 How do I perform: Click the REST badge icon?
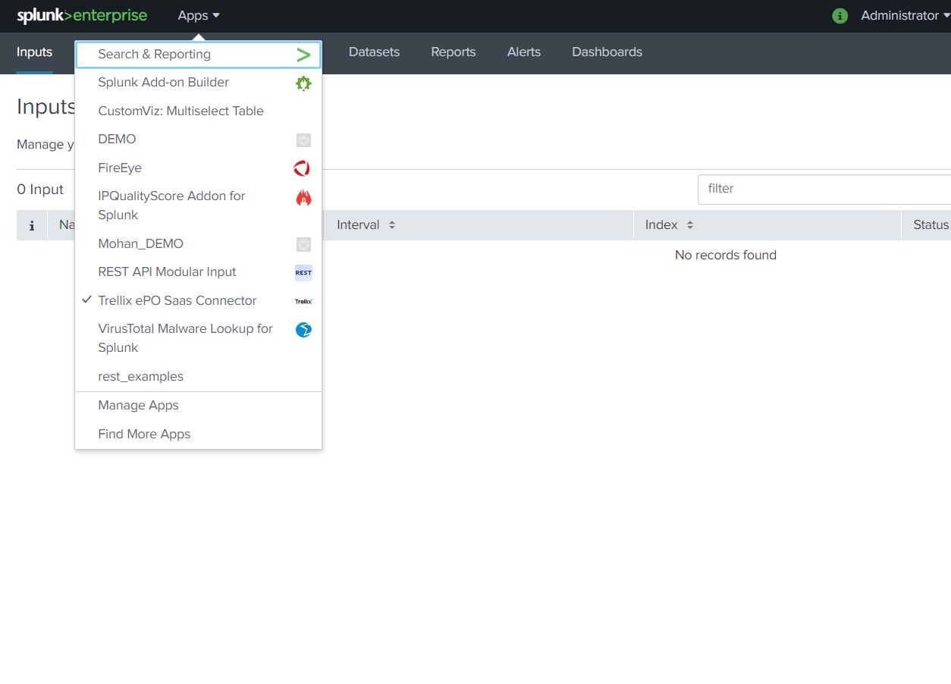pyautogui.click(x=303, y=273)
